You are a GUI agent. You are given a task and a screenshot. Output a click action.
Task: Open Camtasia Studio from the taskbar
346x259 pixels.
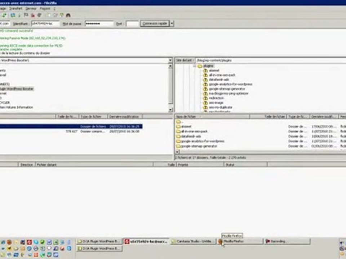[193, 241]
